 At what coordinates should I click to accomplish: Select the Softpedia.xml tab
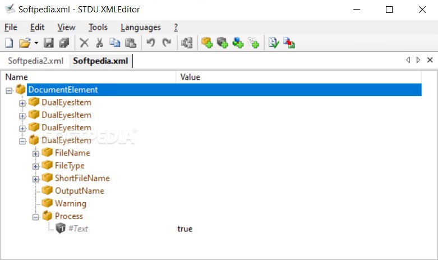pos(100,61)
